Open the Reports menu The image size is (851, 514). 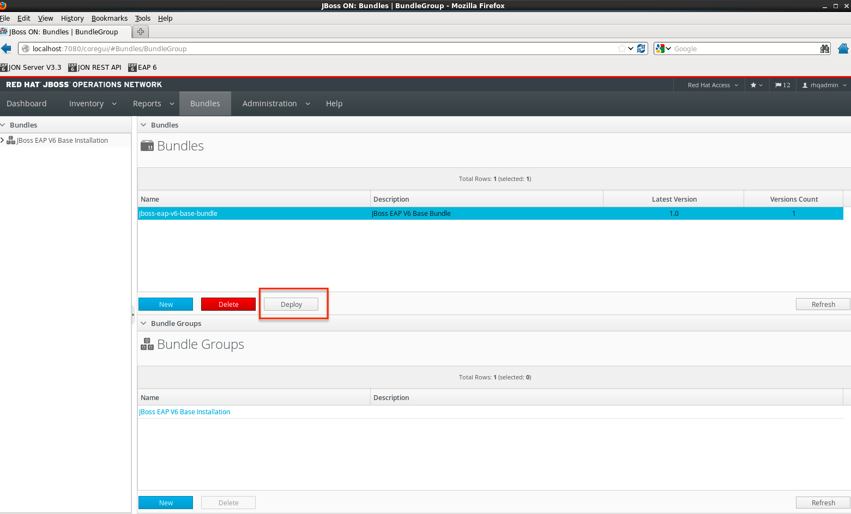pos(153,104)
